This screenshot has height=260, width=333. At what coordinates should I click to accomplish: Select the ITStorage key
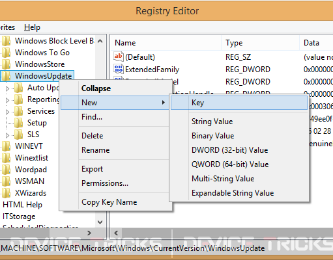pos(19,216)
